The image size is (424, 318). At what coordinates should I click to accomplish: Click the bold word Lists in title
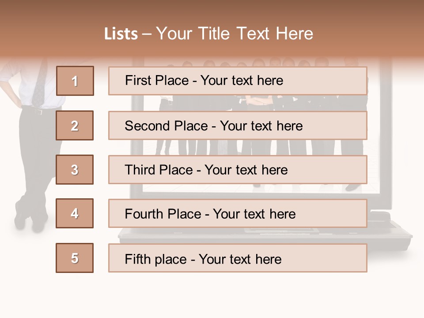(121, 34)
